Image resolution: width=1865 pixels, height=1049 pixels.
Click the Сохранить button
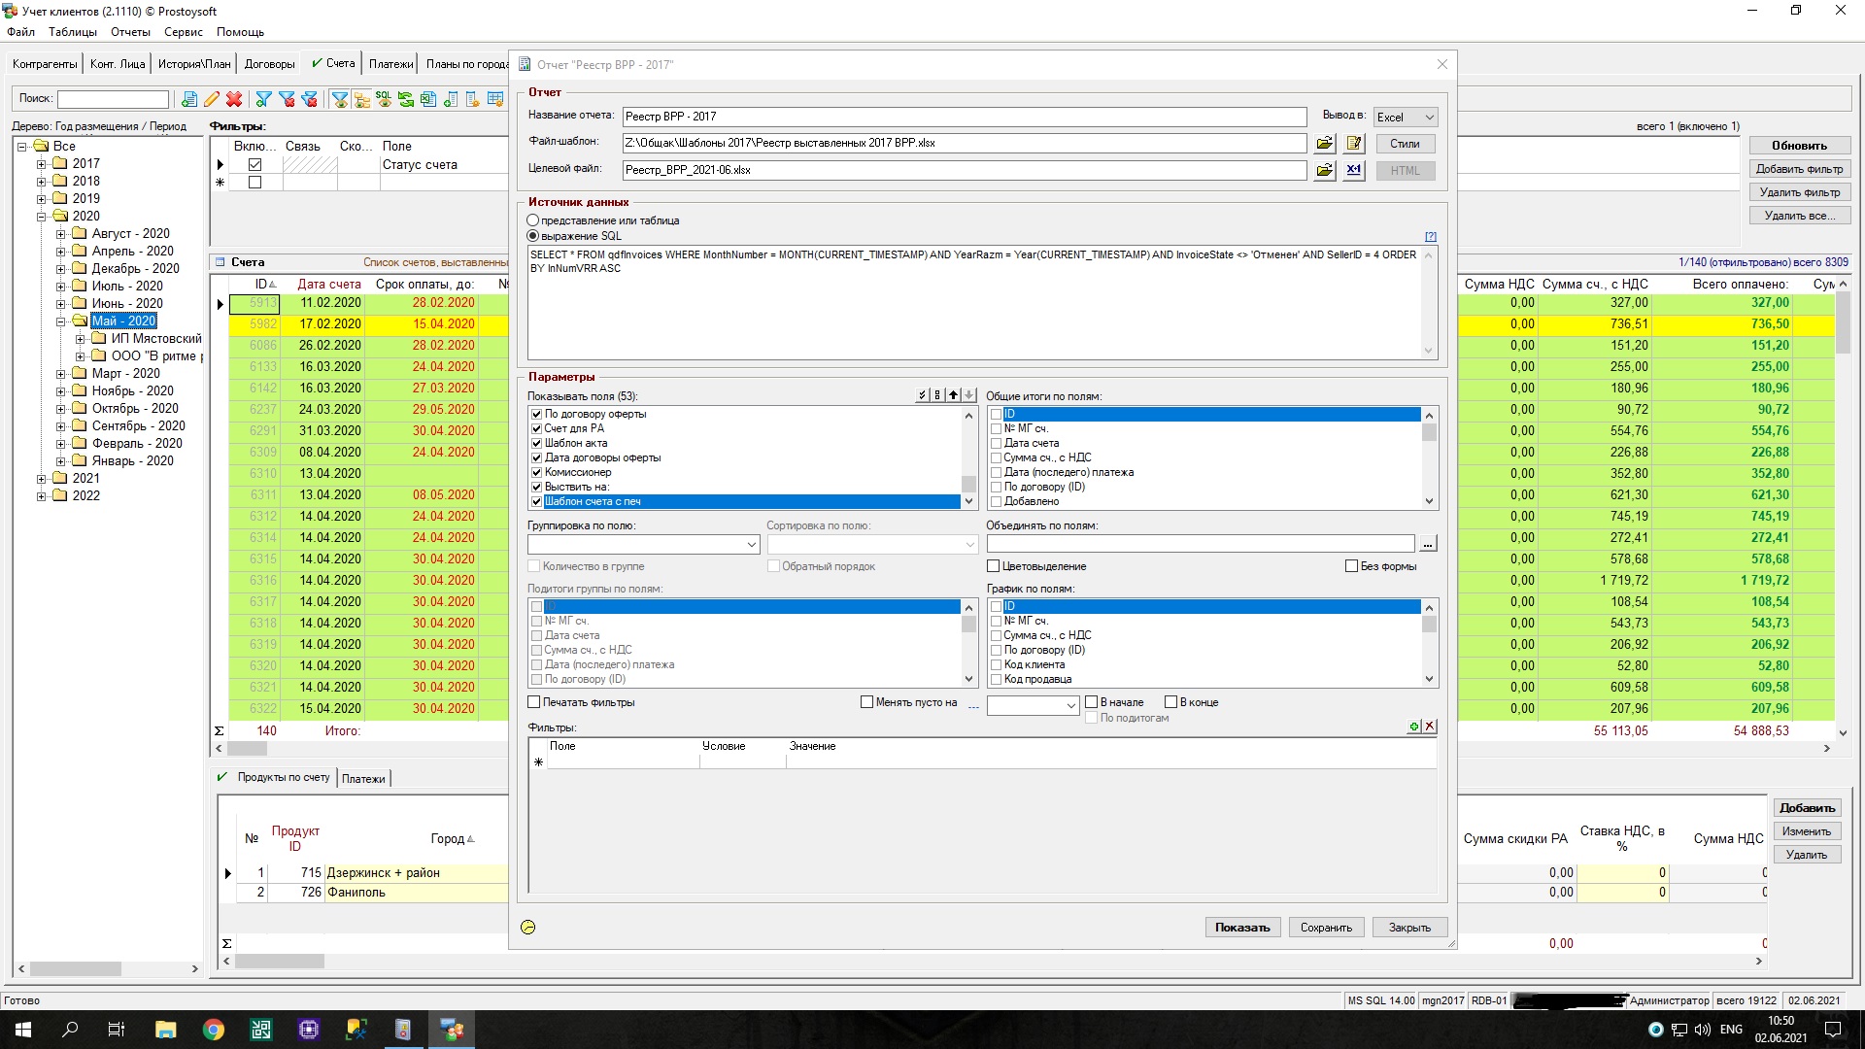(x=1326, y=928)
